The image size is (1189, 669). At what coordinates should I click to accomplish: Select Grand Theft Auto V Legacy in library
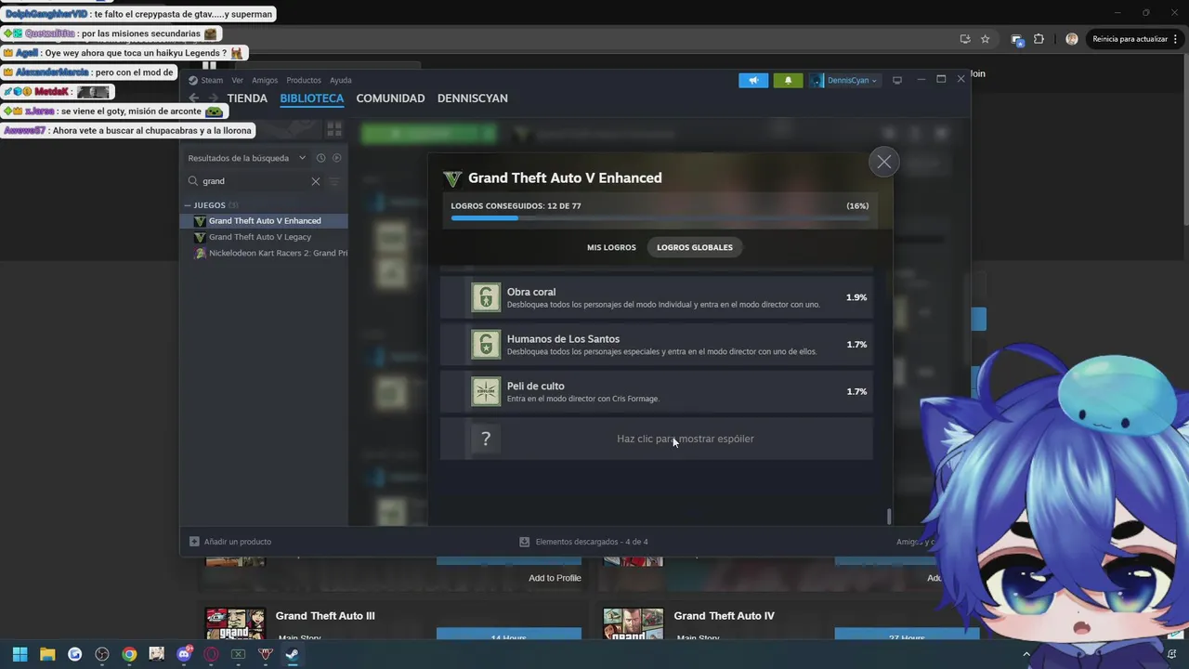point(264,237)
